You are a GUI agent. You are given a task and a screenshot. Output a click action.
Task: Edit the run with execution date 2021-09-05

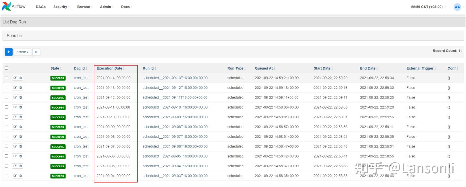pyautogui.click(x=15, y=166)
